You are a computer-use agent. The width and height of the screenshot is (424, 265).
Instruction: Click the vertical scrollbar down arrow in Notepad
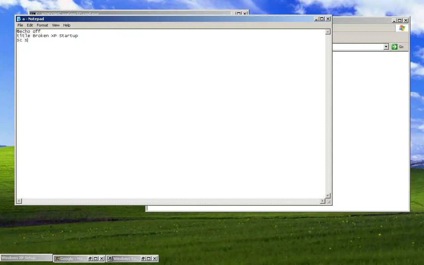[x=328, y=196]
